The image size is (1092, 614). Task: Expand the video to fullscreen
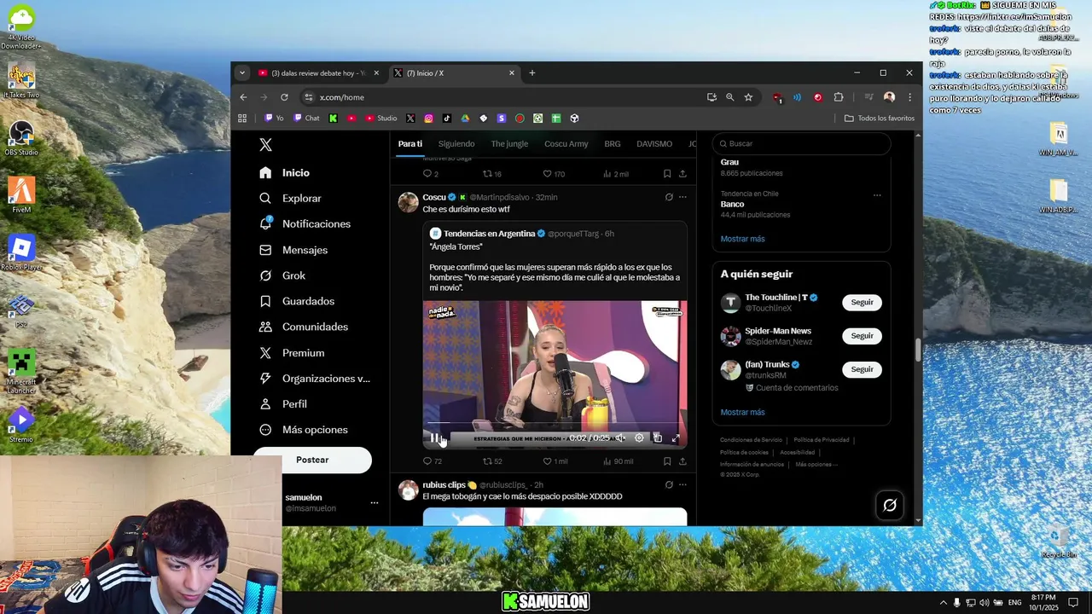pyautogui.click(x=676, y=437)
